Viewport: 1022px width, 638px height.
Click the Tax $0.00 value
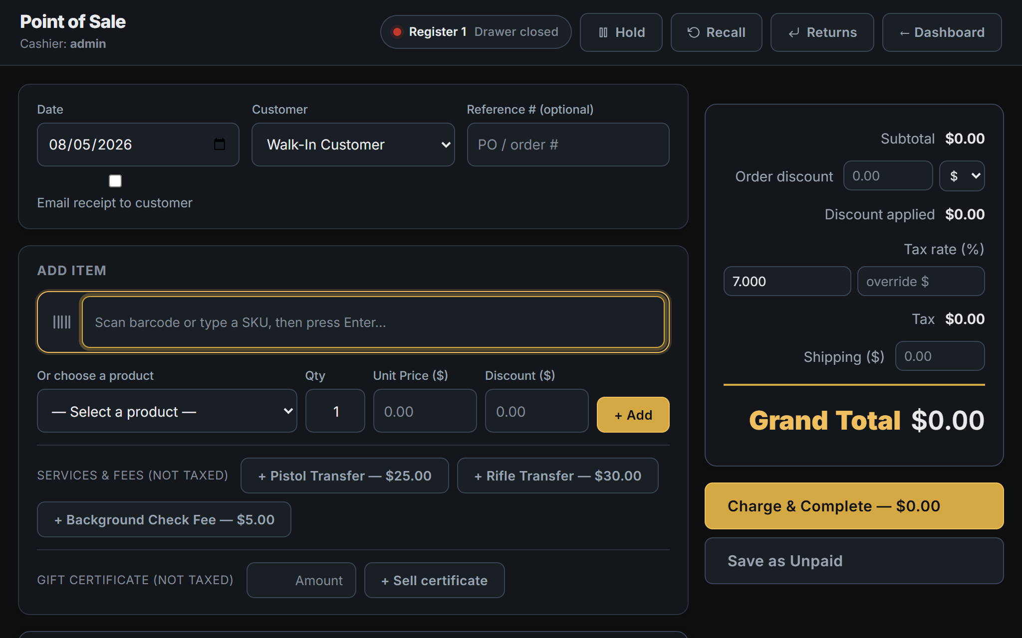point(965,319)
